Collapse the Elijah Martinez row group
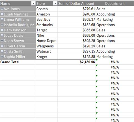Image resolution: width=134 pixels, height=122 pixels. pos(2,14)
